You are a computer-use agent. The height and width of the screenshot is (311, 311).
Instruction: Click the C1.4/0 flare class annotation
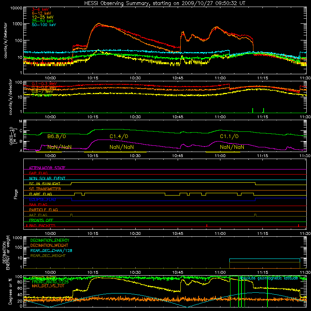(119, 136)
